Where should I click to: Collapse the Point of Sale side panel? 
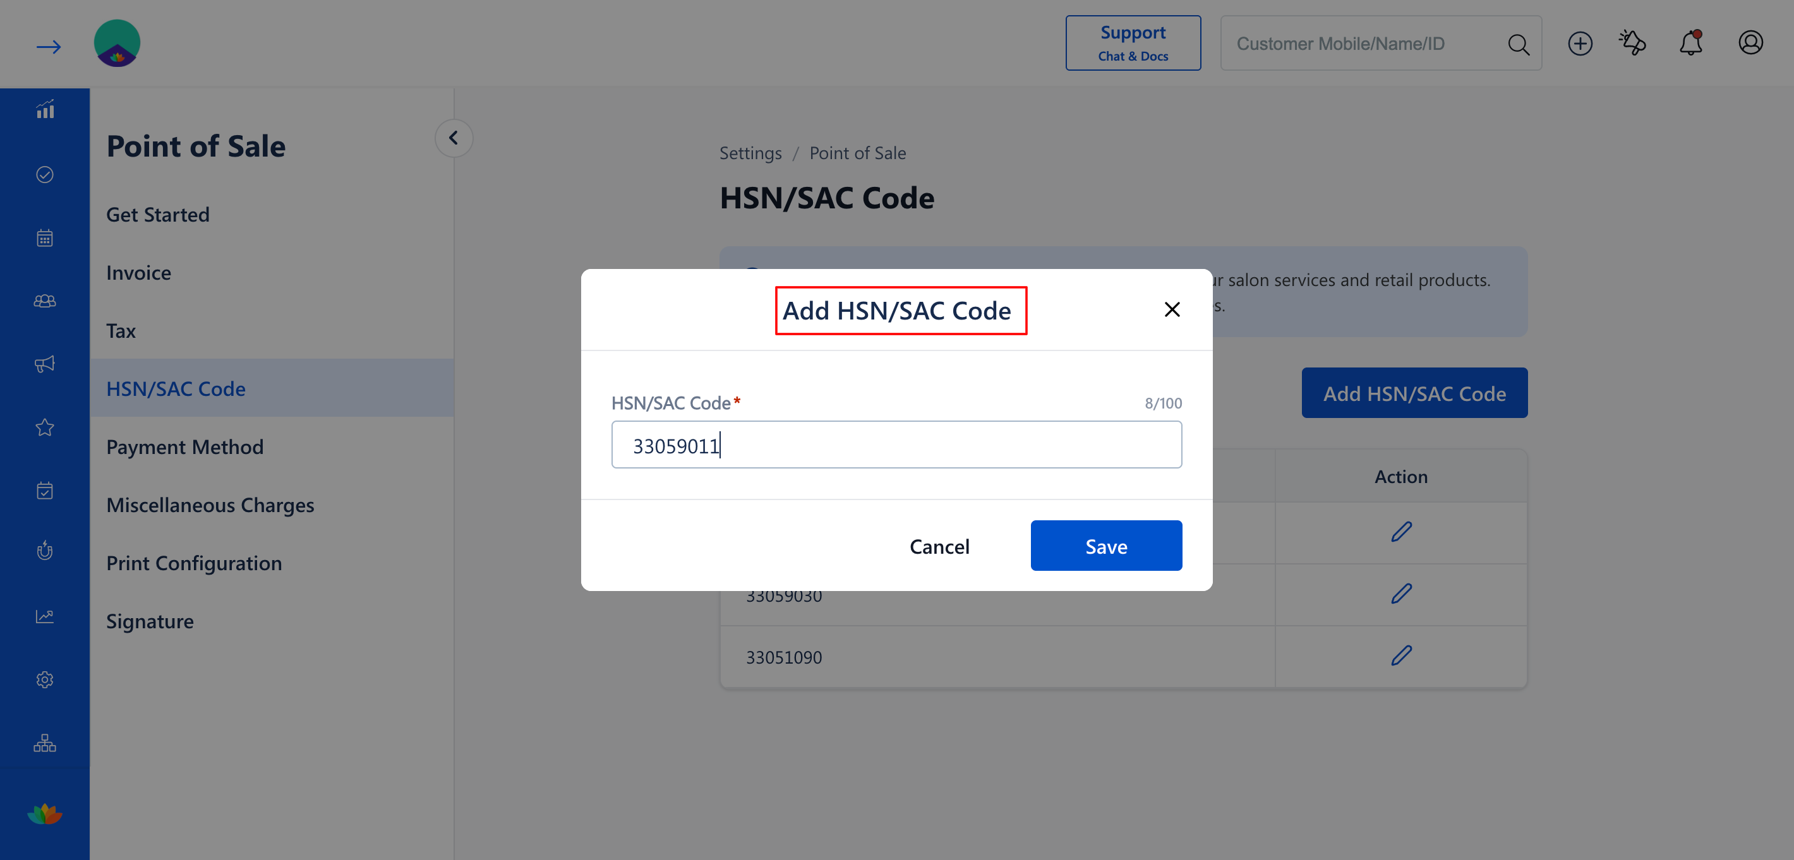coord(454,137)
